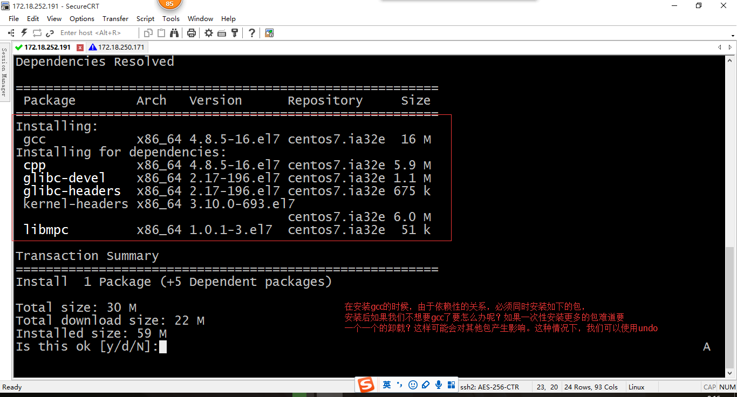The width and height of the screenshot is (737, 397).
Task: Click the 24 Rows, 93 Cols status
Action: tap(591, 387)
